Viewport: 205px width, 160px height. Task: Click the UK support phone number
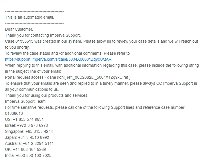29,149
